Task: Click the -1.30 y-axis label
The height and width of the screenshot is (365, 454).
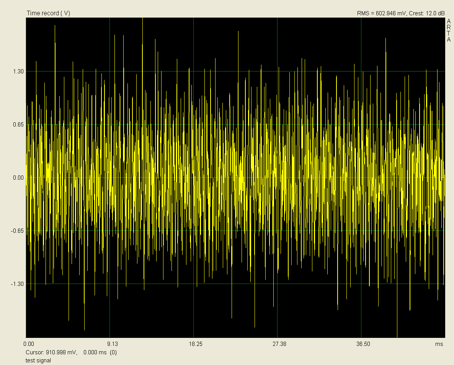Action: [17, 284]
